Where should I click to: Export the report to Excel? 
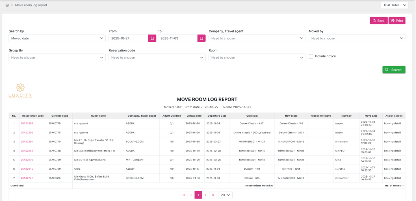tap(379, 21)
